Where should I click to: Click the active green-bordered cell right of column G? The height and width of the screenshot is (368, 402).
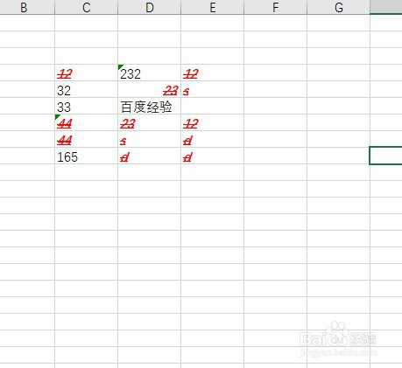coord(386,156)
